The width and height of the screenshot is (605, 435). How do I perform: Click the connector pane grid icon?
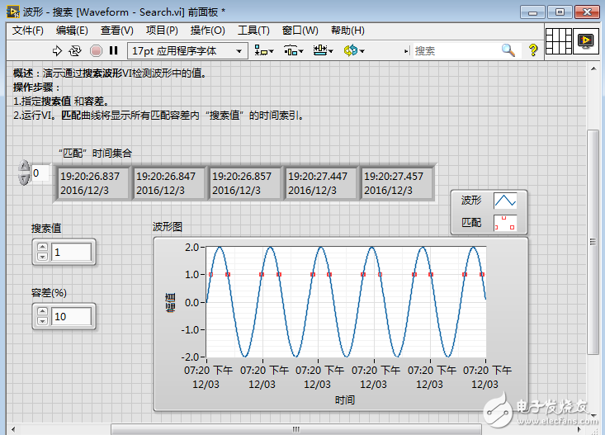pyautogui.click(x=559, y=41)
